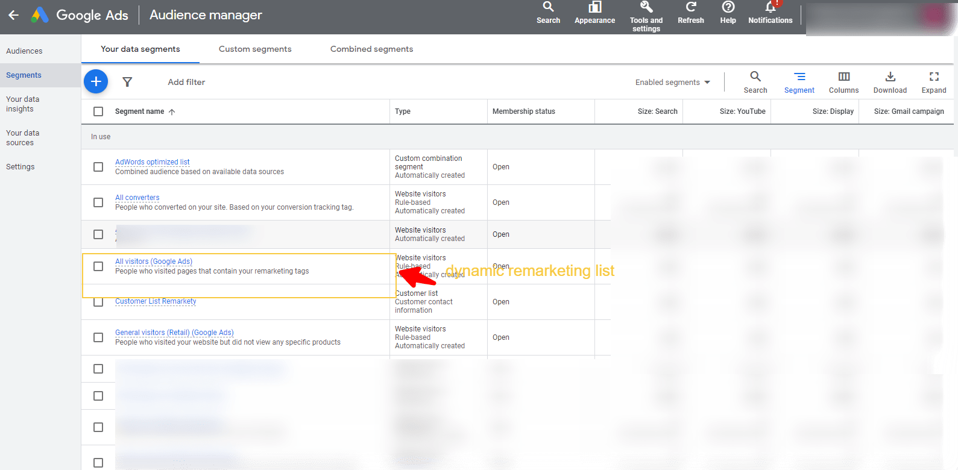View Notifications bell icon
The height and width of the screenshot is (470, 958).
tap(770, 8)
